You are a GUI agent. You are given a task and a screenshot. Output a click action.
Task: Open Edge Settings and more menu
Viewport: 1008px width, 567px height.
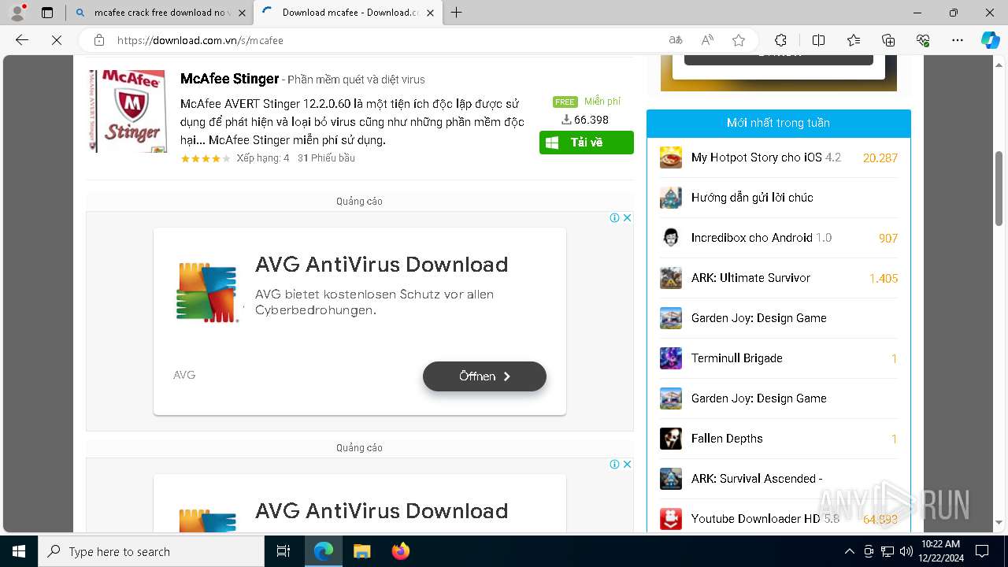pyautogui.click(x=958, y=40)
